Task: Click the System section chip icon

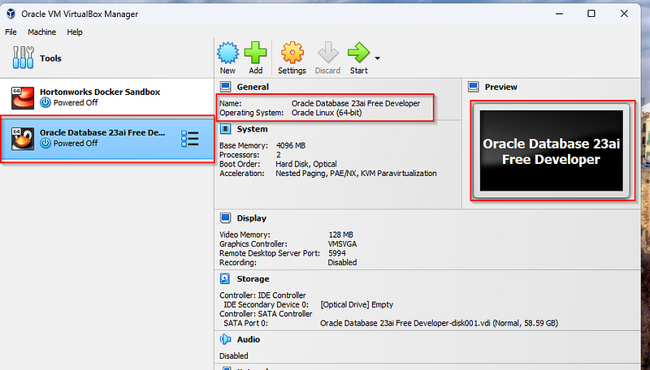Action: pos(226,129)
